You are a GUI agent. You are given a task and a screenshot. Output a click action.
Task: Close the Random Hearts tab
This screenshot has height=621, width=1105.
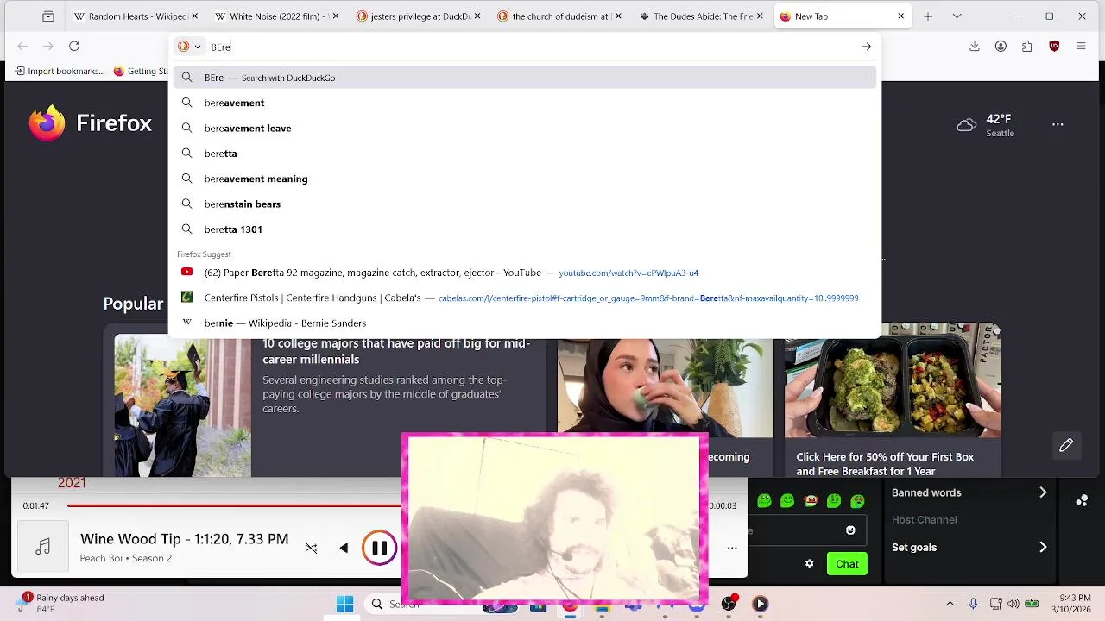pyautogui.click(x=194, y=16)
